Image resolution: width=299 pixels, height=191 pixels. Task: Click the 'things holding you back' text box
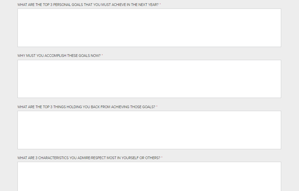[x=149, y=130]
